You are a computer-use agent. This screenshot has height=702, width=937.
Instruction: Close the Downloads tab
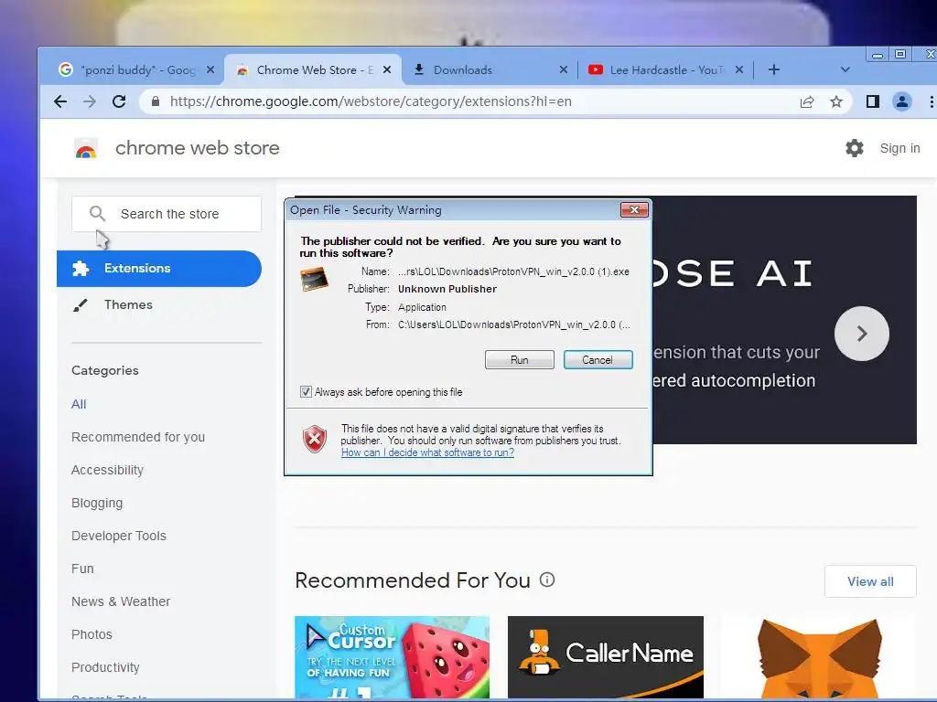[x=564, y=69]
